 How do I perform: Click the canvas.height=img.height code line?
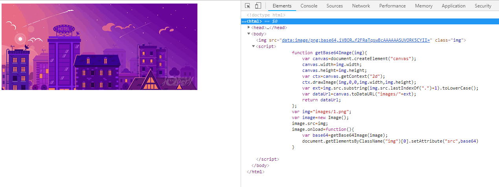[x=334, y=70]
